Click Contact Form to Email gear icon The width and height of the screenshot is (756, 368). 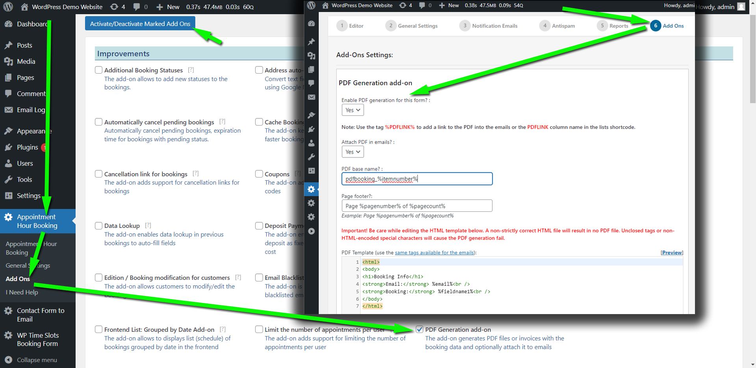[x=8, y=311]
